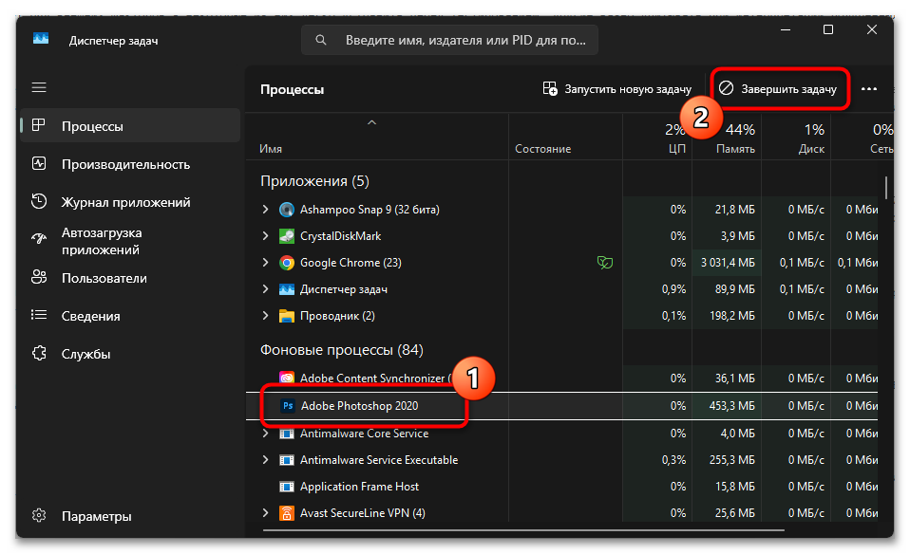The image size is (910, 554).
Task: Open Параметры settings
Action: [130, 516]
